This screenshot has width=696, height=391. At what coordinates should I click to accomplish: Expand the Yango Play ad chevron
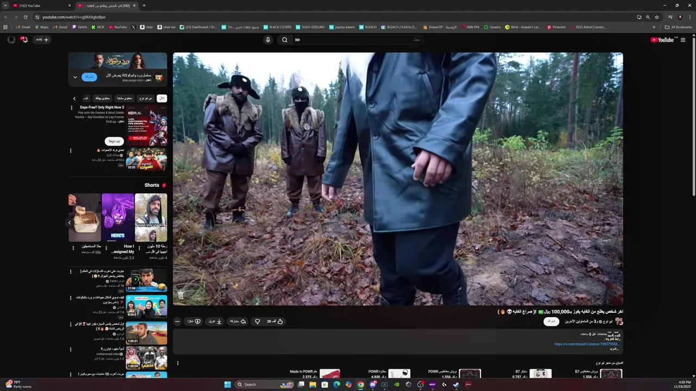coord(75,77)
